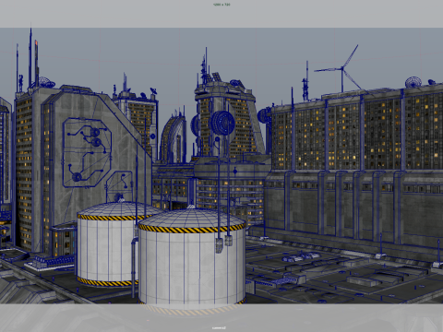Select the large satellite dish on right rooftop
The width and height of the screenshot is (443, 332).
[413, 82]
